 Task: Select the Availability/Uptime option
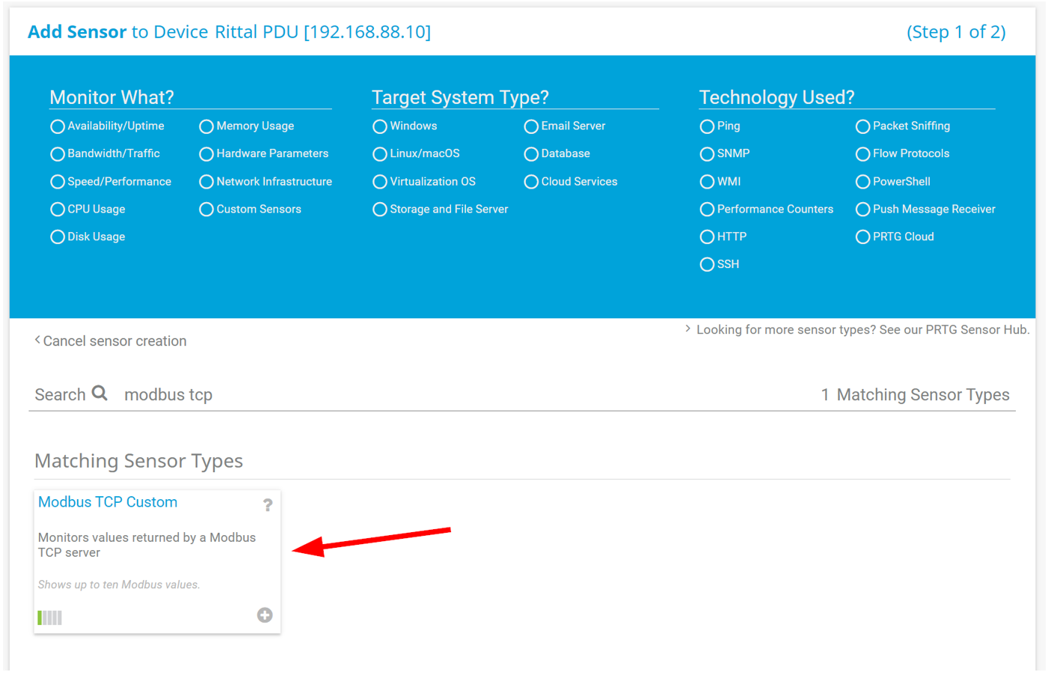click(58, 126)
